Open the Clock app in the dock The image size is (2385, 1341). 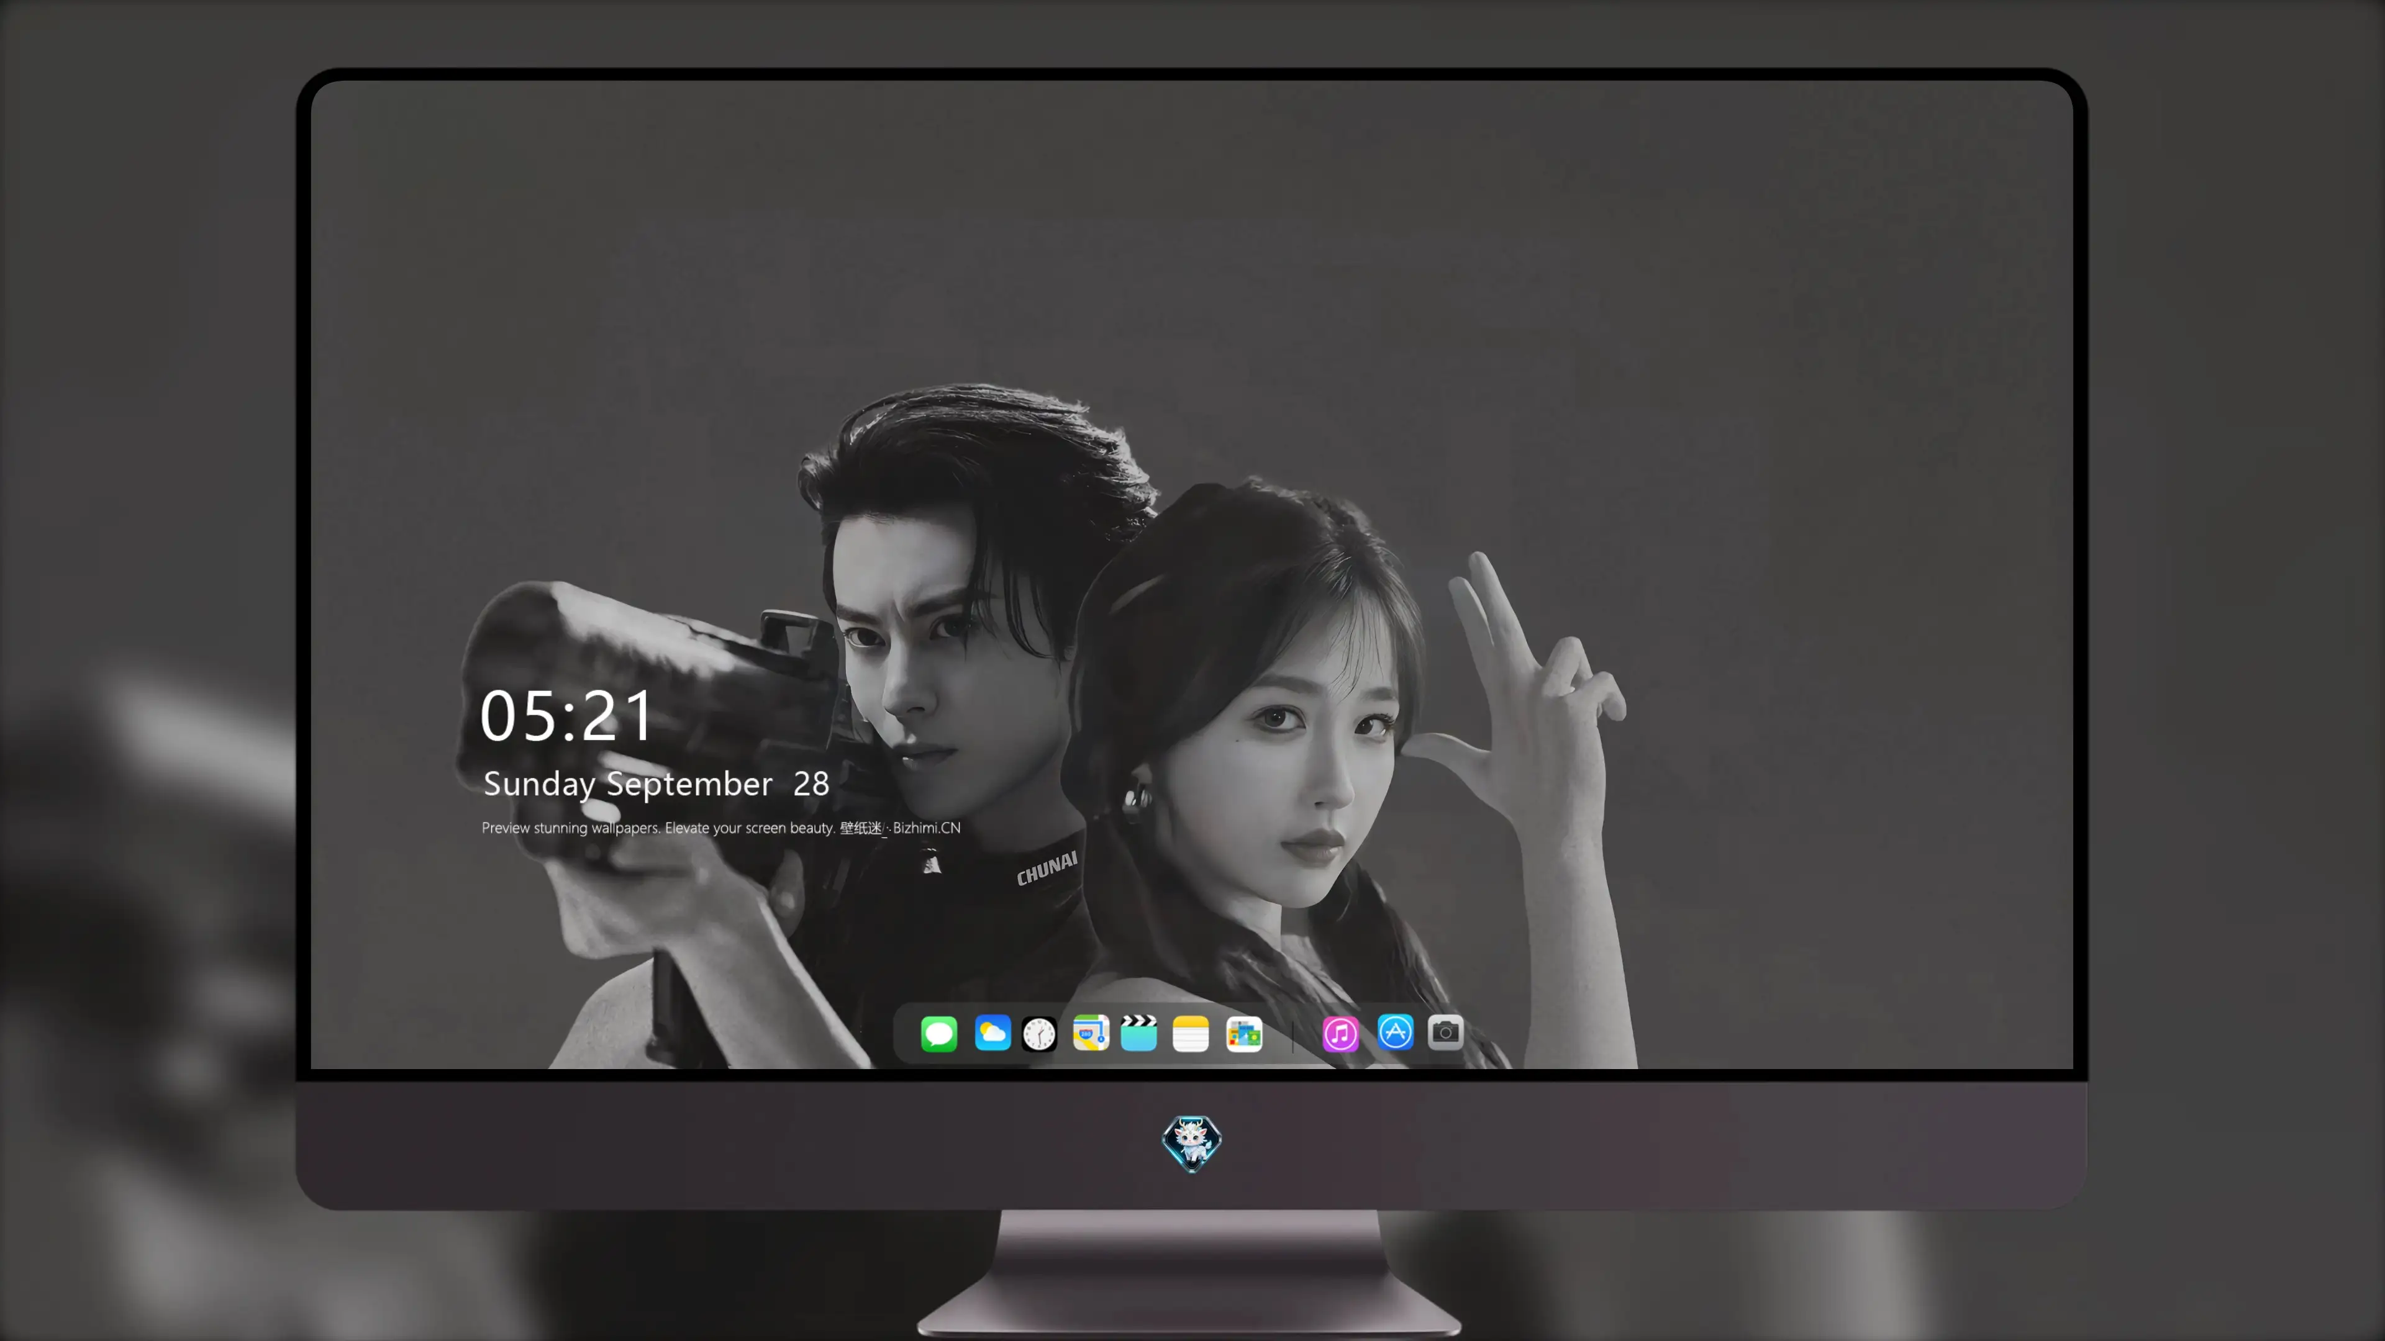(1039, 1034)
